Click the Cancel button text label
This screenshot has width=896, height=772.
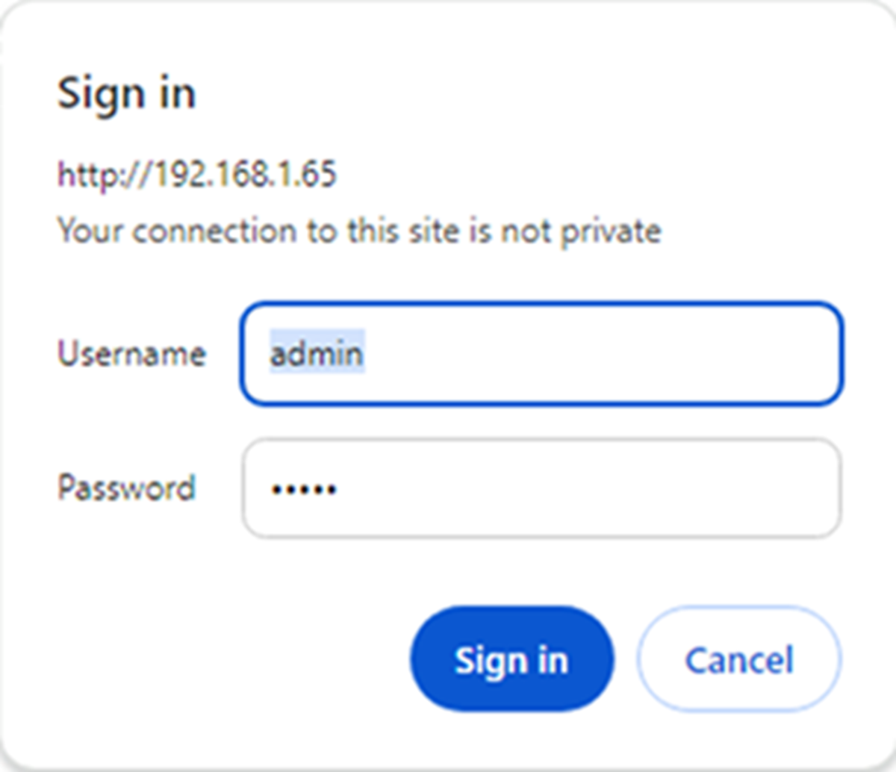(x=738, y=659)
